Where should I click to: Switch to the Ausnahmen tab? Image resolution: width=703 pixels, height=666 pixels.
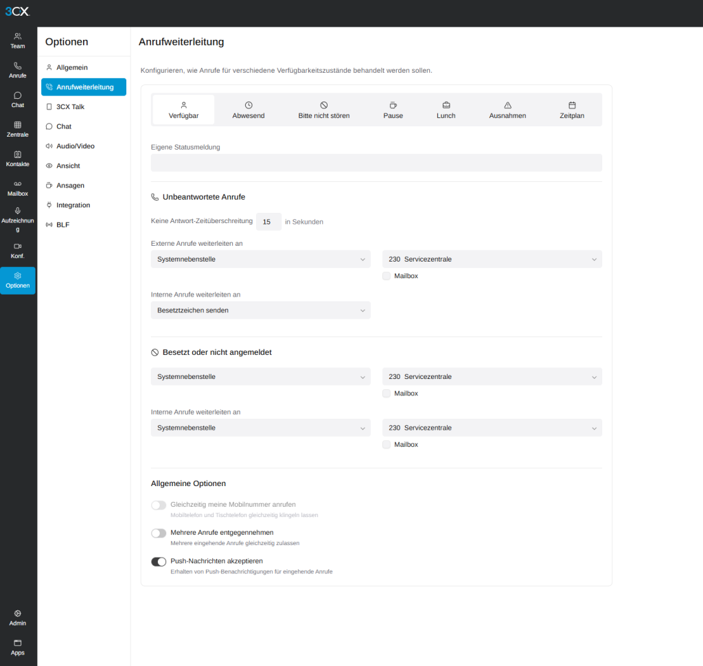[507, 110]
